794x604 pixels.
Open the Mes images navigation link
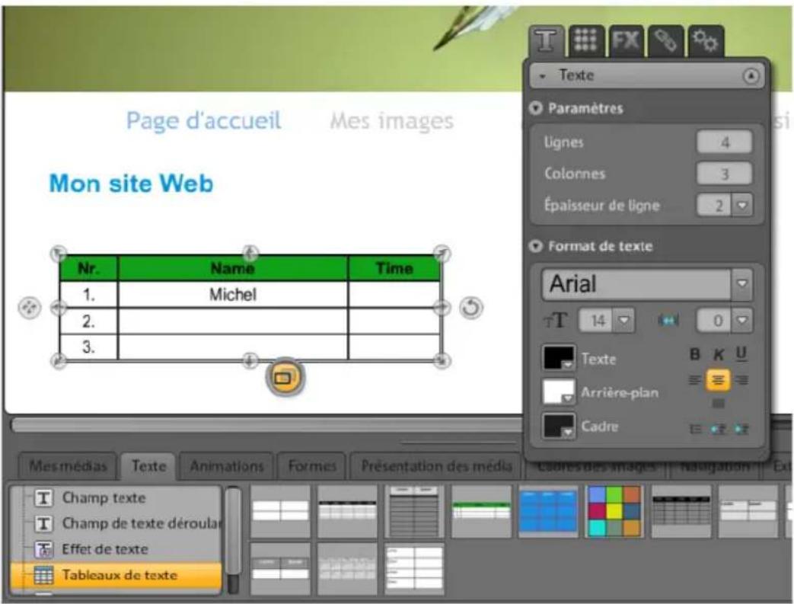point(392,121)
